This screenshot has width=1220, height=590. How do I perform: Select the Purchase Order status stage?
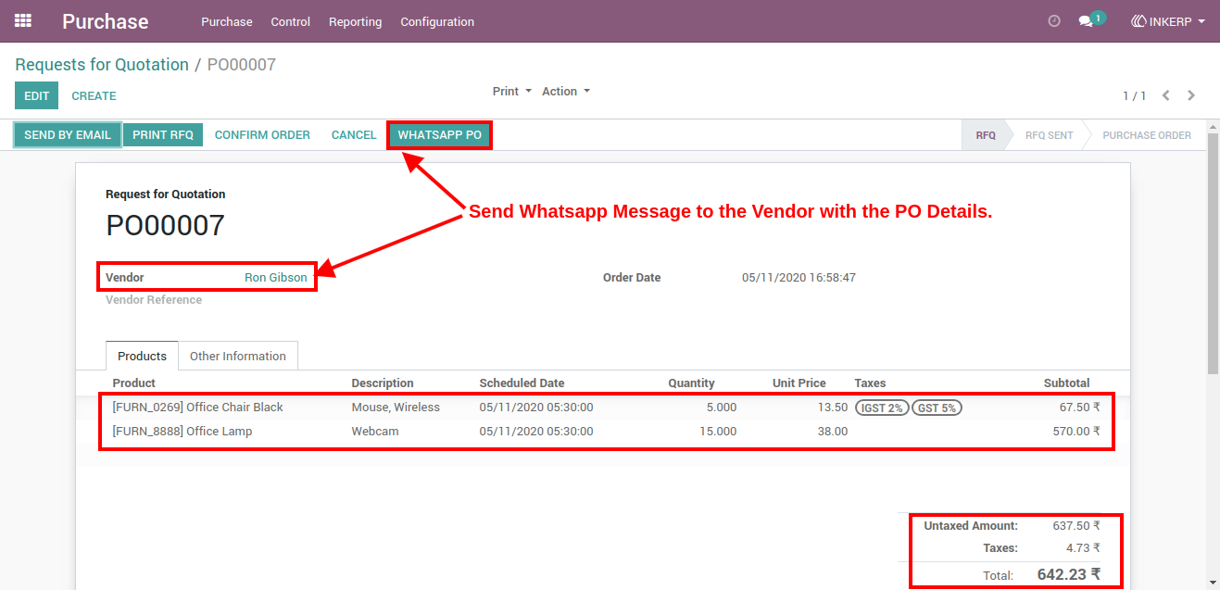click(x=1147, y=135)
